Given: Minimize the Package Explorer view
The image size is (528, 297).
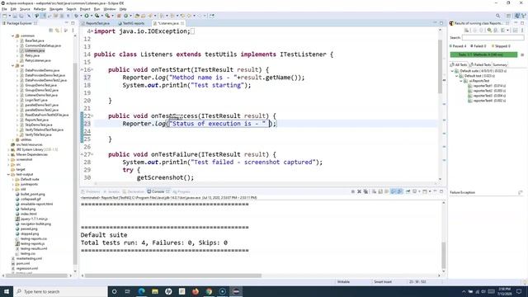Looking at the screenshot, I should click(x=66, y=23).
